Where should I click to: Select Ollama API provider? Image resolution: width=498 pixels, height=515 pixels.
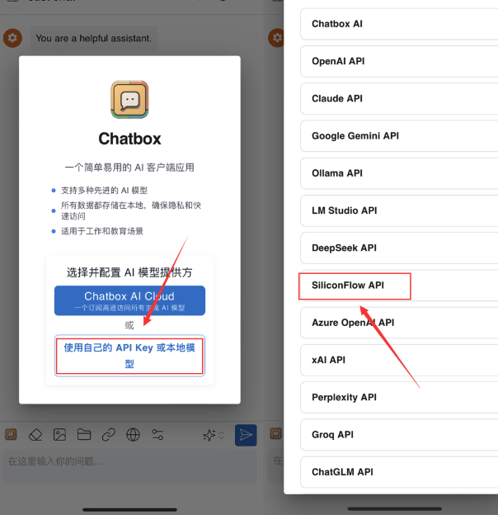[x=399, y=173]
